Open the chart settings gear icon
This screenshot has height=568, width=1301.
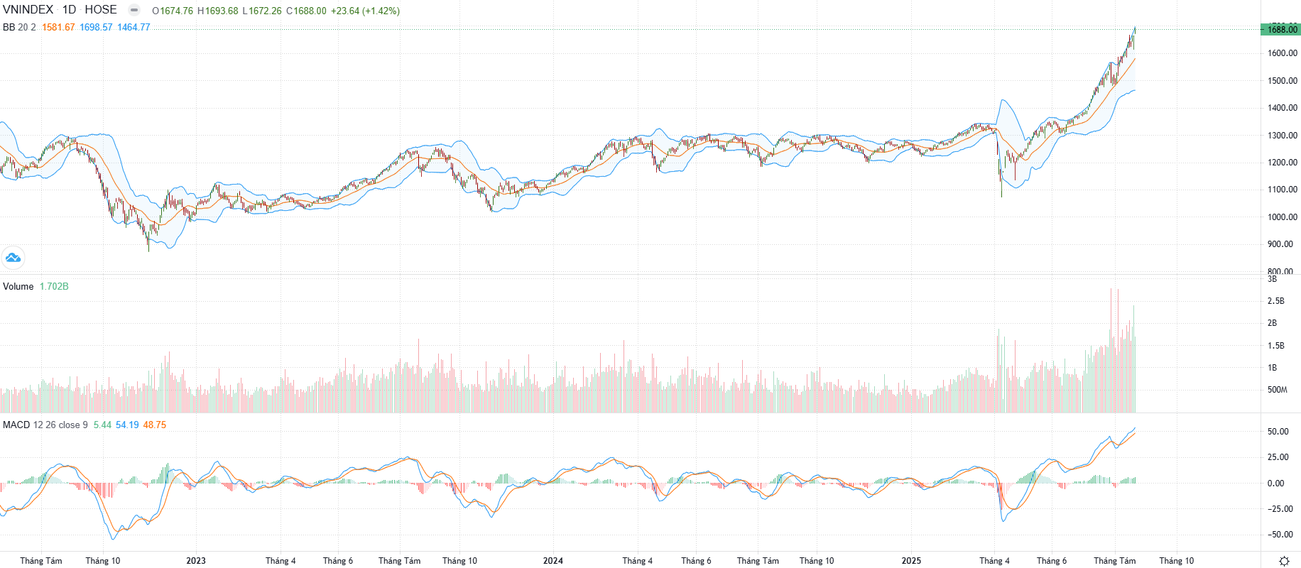(1284, 561)
